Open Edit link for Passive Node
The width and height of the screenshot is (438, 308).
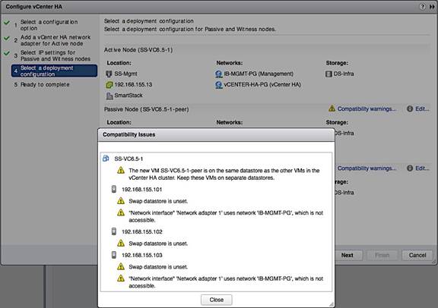(x=422, y=109)
